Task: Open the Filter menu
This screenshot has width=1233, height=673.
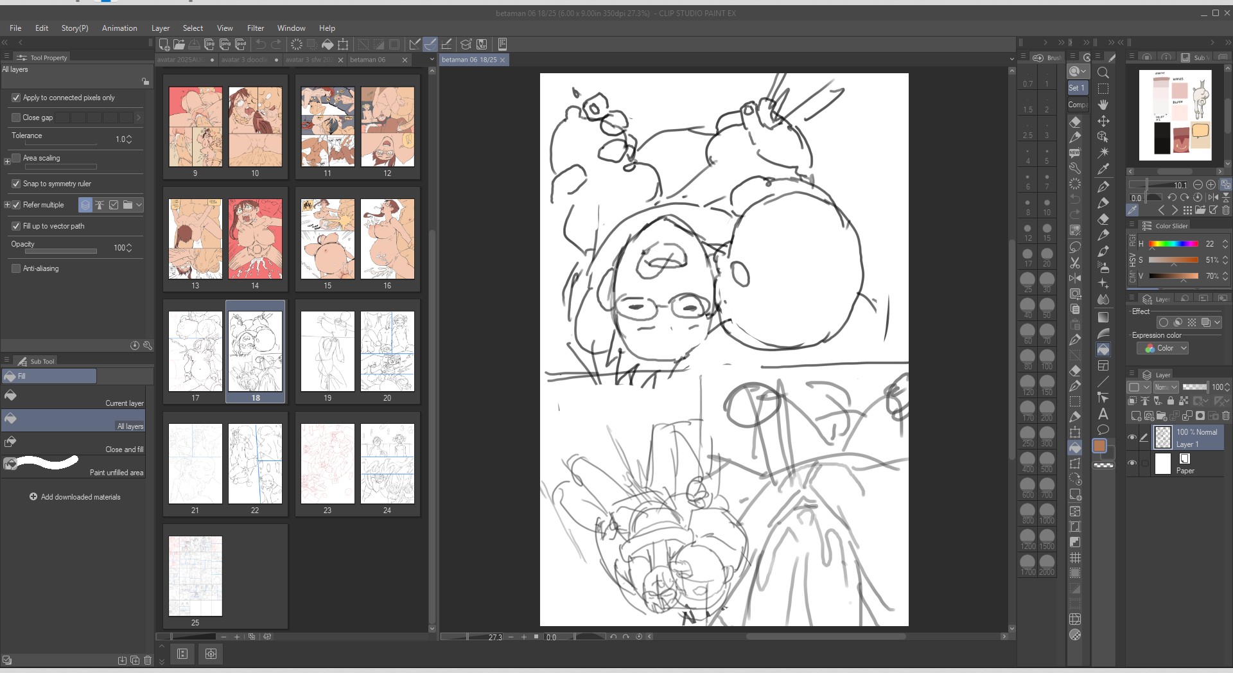Action: coord(256,28)
